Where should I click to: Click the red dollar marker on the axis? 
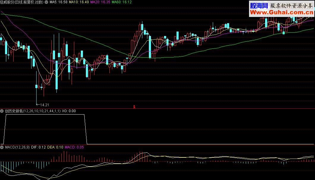point(134,107)
